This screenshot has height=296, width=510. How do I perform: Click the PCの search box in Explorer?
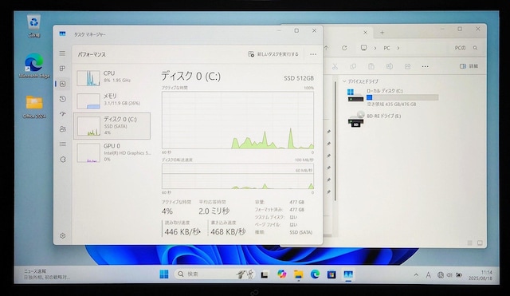(x=465, y=48)
